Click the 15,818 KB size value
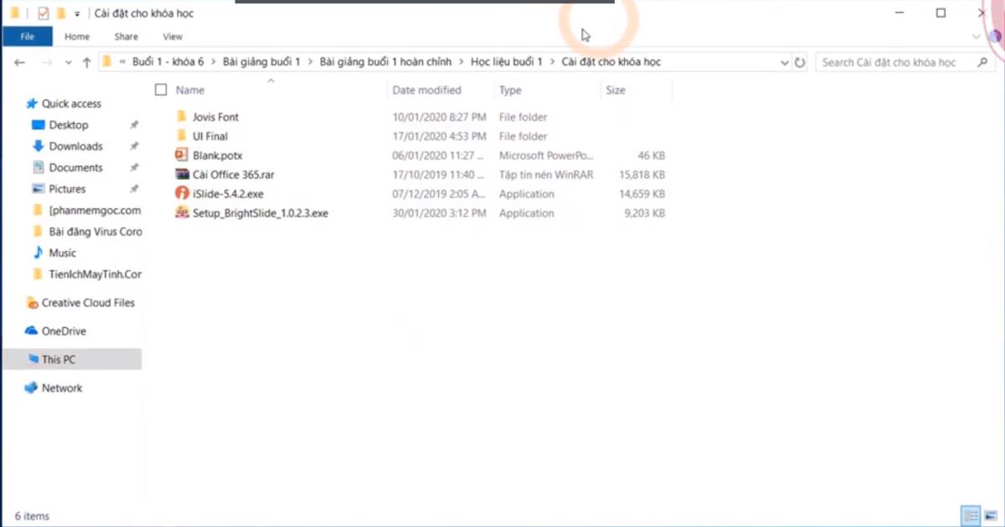The height and width of the screenshot is (527, 1005). tap(641, 175)
